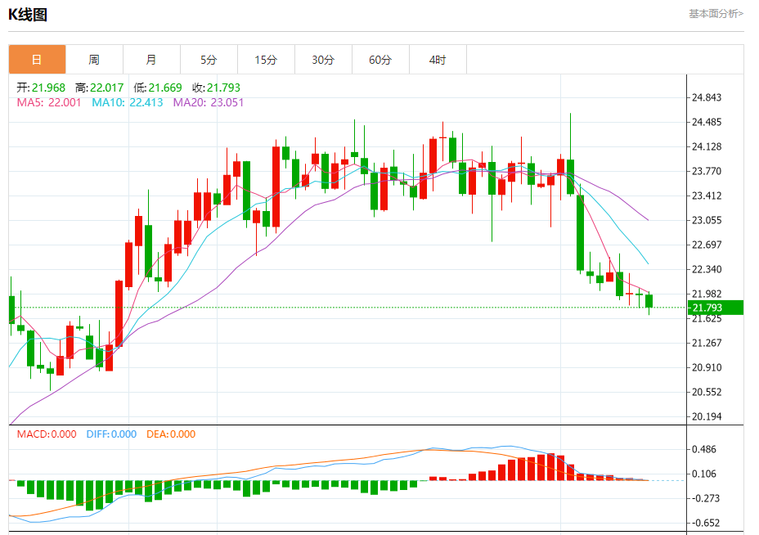Click the MA20: 23.051 legend
Screen dimensions: 759x535
(x=208, y=102)
